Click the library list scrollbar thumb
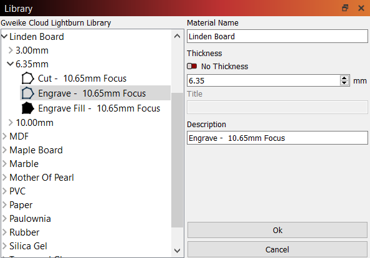The height and width of the screenshot is (258, 370). (x=177, y=160)
